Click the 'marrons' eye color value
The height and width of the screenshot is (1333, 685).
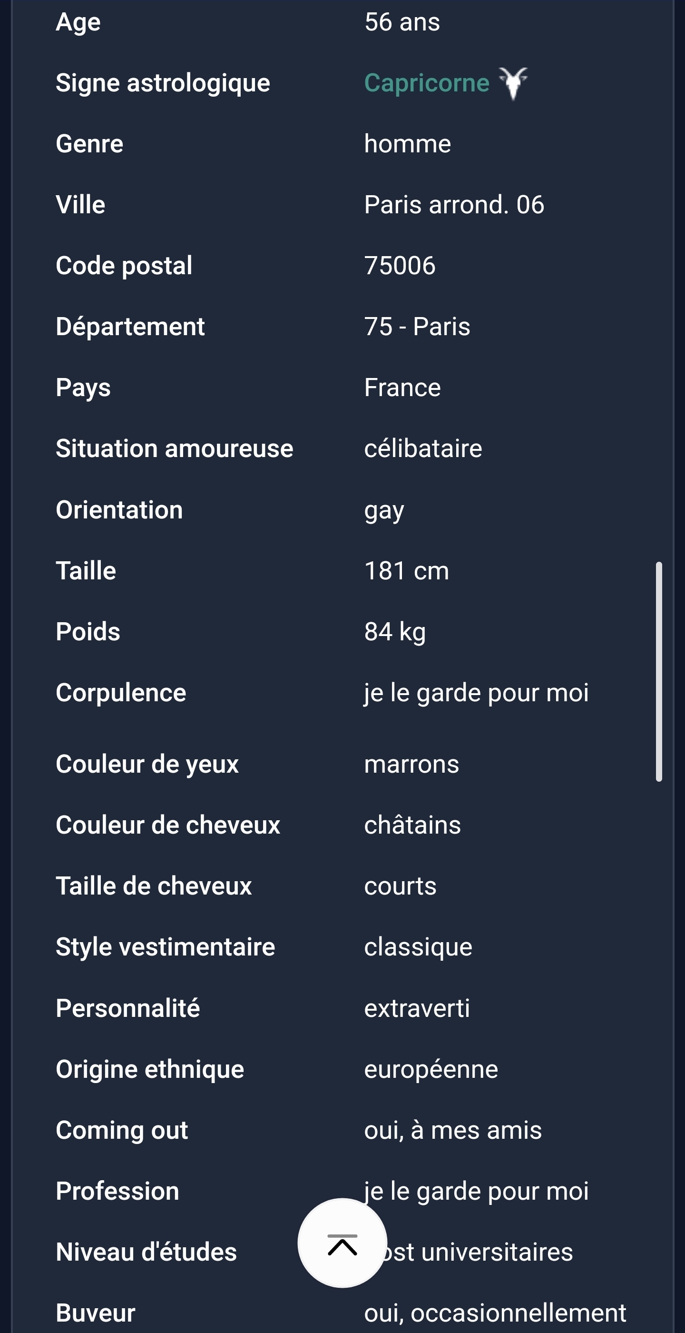click(x=411, y=764)
